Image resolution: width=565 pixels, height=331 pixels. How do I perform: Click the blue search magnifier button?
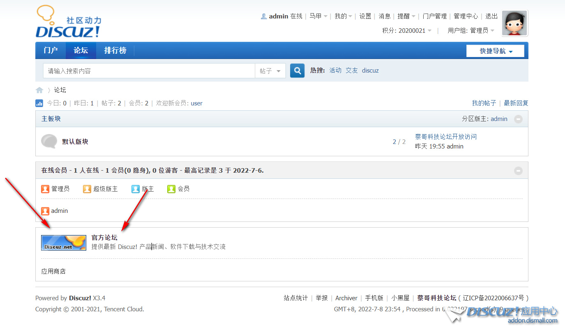(x=297, y=71)
